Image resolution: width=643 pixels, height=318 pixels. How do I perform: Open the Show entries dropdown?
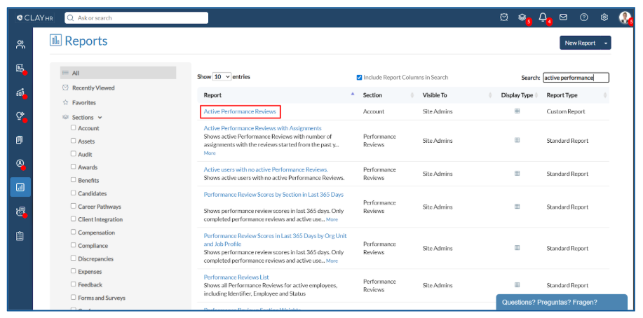222,76
